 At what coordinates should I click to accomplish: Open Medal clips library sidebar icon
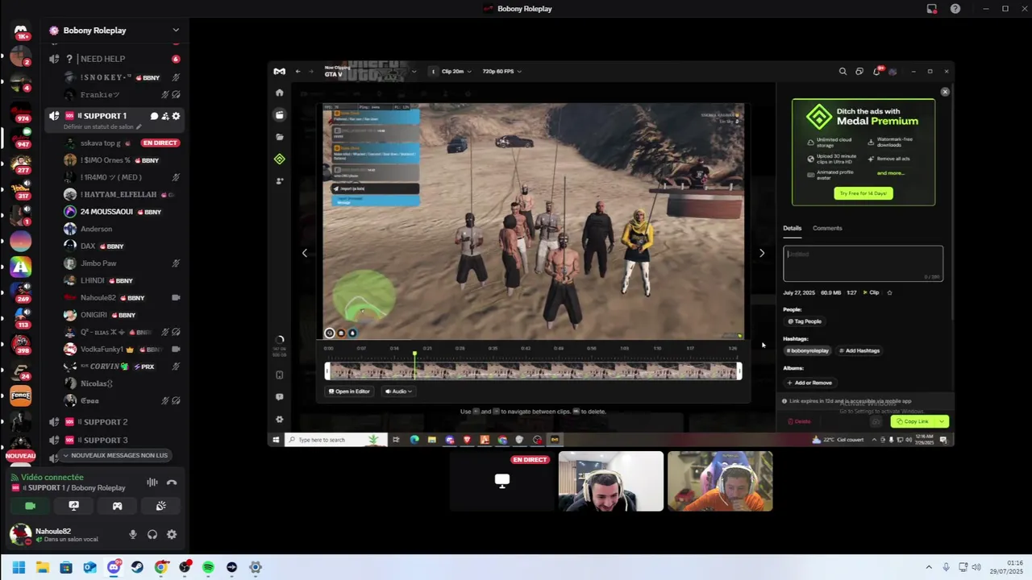pyautogui.click(x=280, y=115)
